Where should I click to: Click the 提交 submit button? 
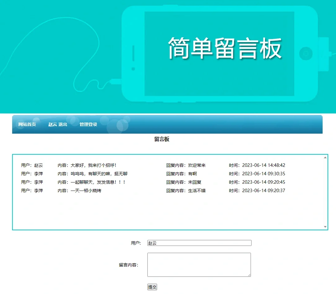click(x=152, y=287)
